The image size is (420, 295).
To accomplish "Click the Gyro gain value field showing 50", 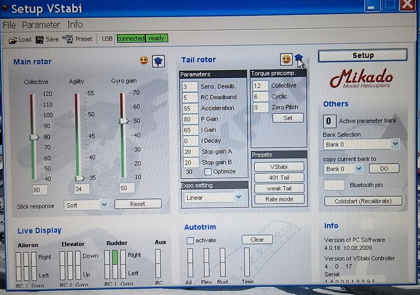I will (127, 188).
